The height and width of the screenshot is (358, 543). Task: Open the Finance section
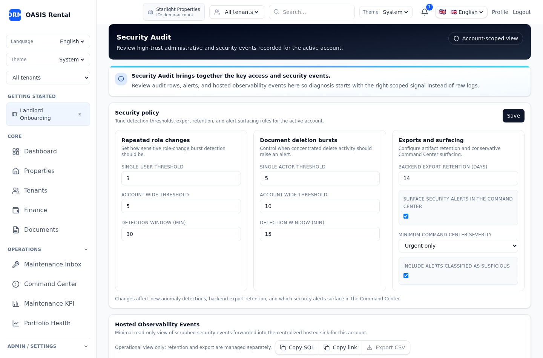(x=35, y=210)
